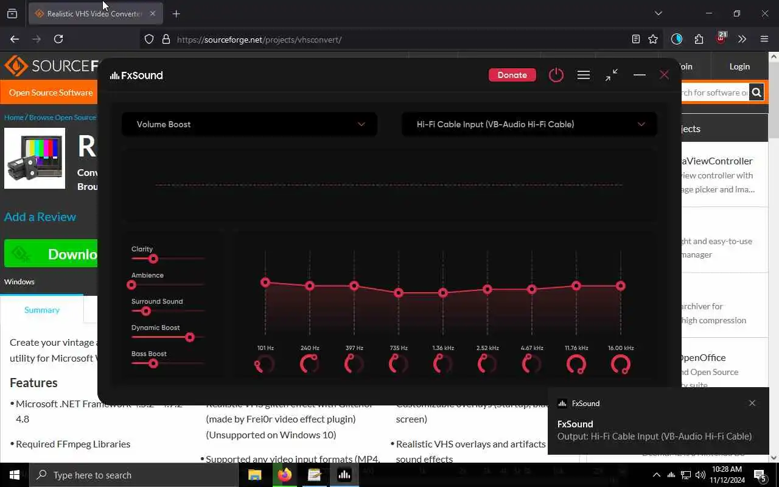The height and width of the screenshot is (487, 779).
Task: Open the Firefox application menu
Action: [764, 39]
